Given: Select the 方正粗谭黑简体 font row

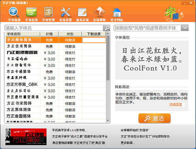Looking at the screenshot, I should point(56,53).
